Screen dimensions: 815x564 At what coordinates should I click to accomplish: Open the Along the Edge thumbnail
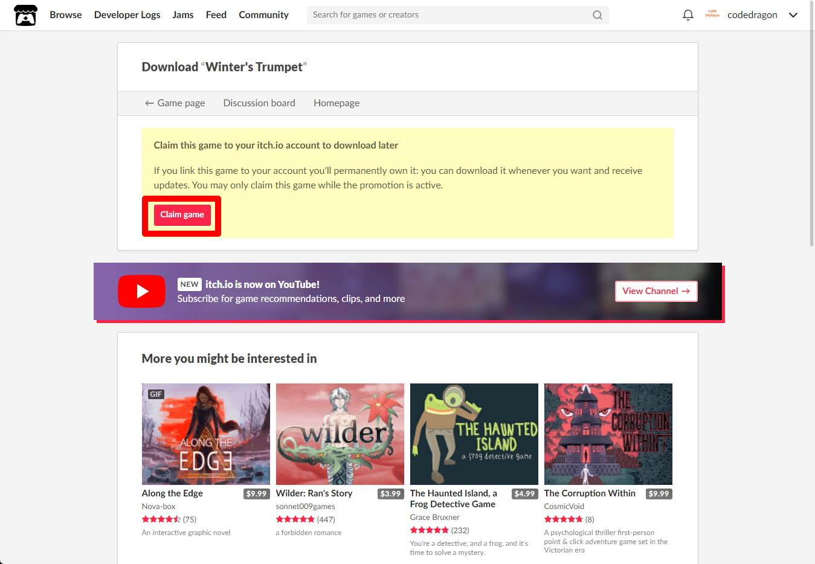206,434
